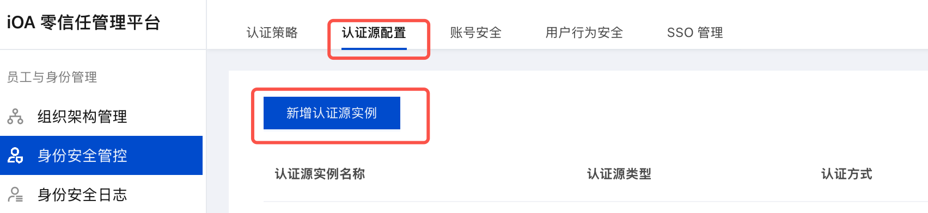The width and height of the screenshot is (928, 213).
Task: Click the 新增认证源实例 button
Action: [332, 113]
